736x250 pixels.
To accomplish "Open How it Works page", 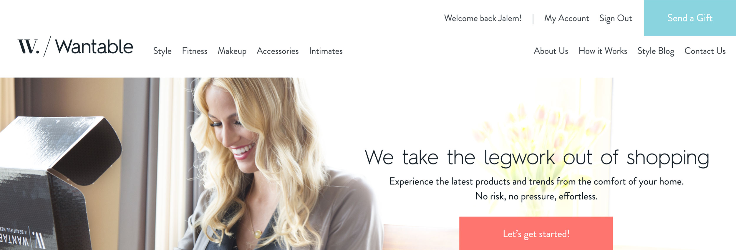I will click(603, 51).
